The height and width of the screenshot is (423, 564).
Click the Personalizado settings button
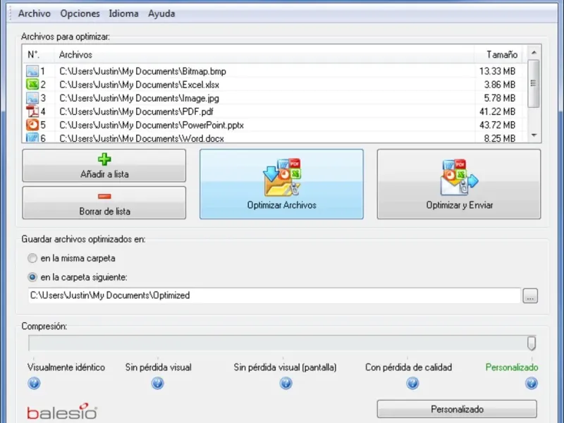click(x=457, y=410)
